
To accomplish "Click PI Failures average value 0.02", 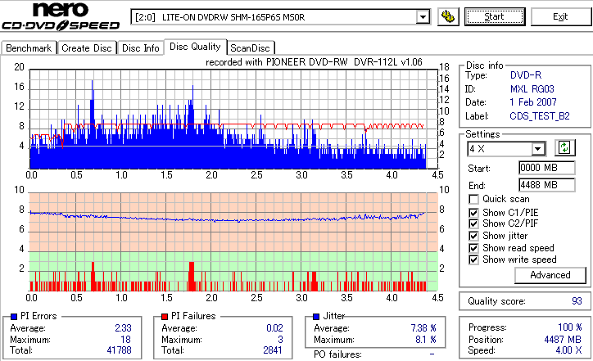I will (x=274, y=328).
